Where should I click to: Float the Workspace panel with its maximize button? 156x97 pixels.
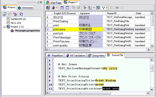(x=38, y=2)
